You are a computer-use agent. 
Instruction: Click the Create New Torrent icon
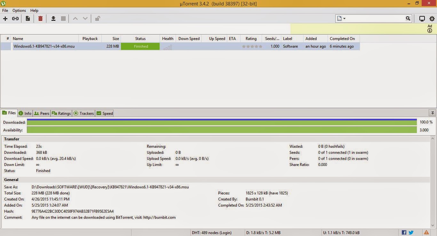(x=28, y=19)
